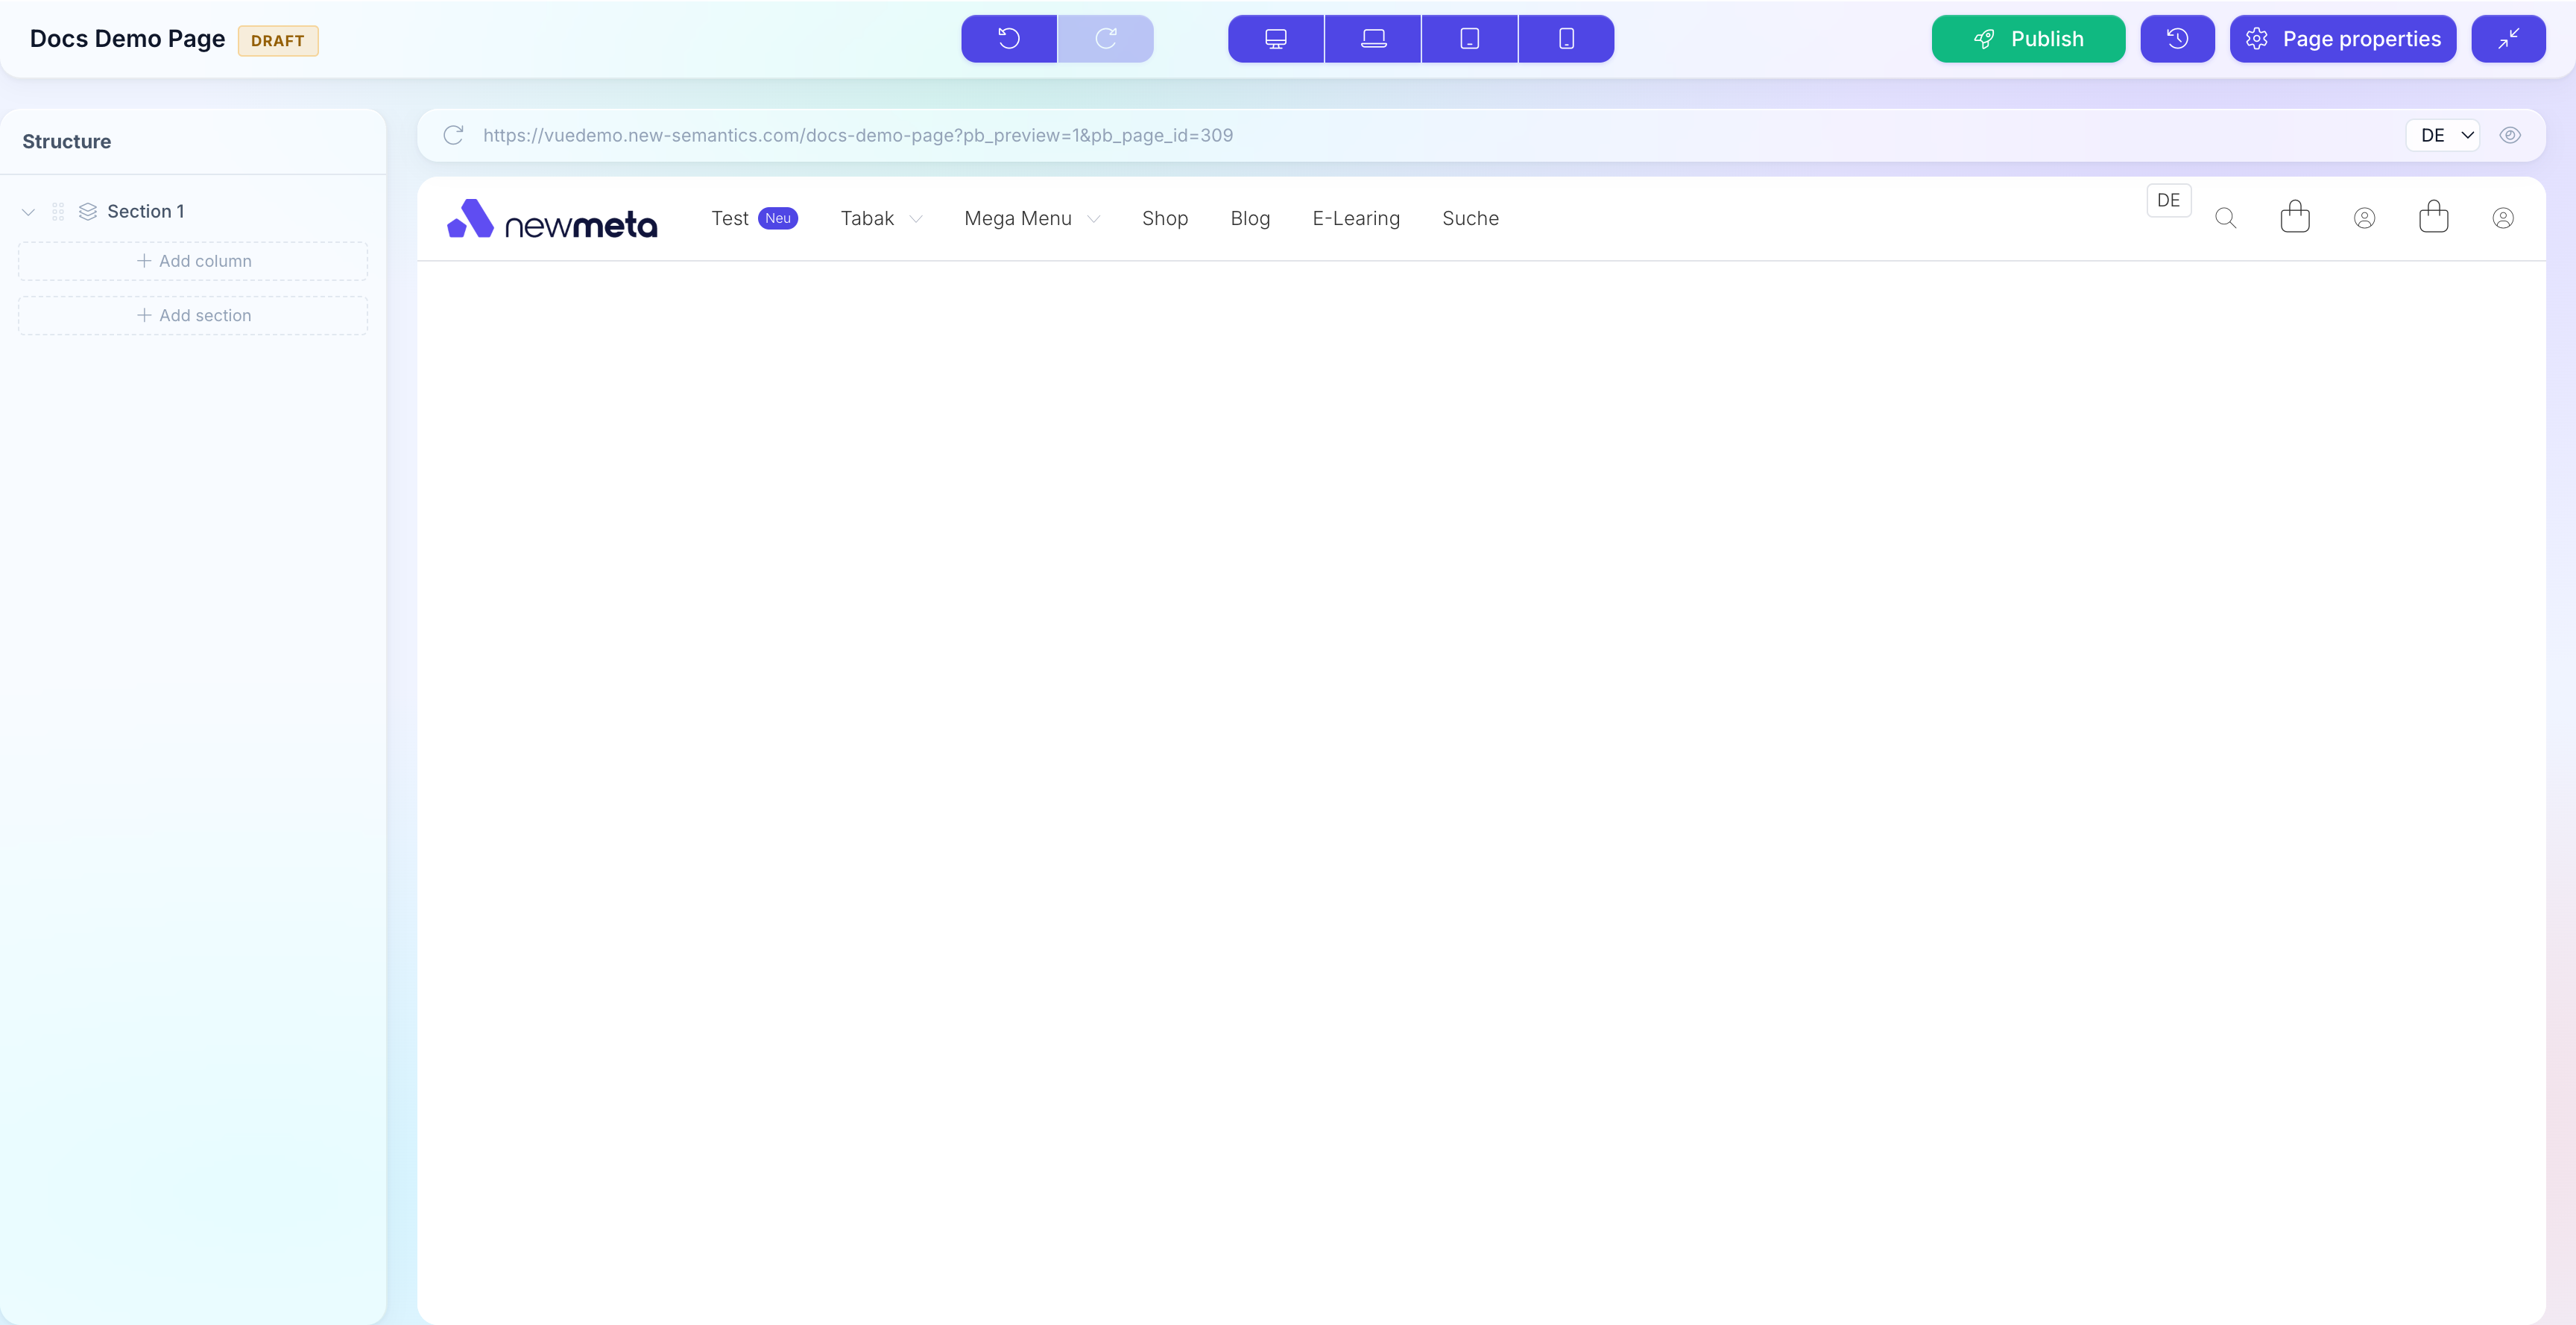Click the Neu badge next to Test

coord(778,218)
